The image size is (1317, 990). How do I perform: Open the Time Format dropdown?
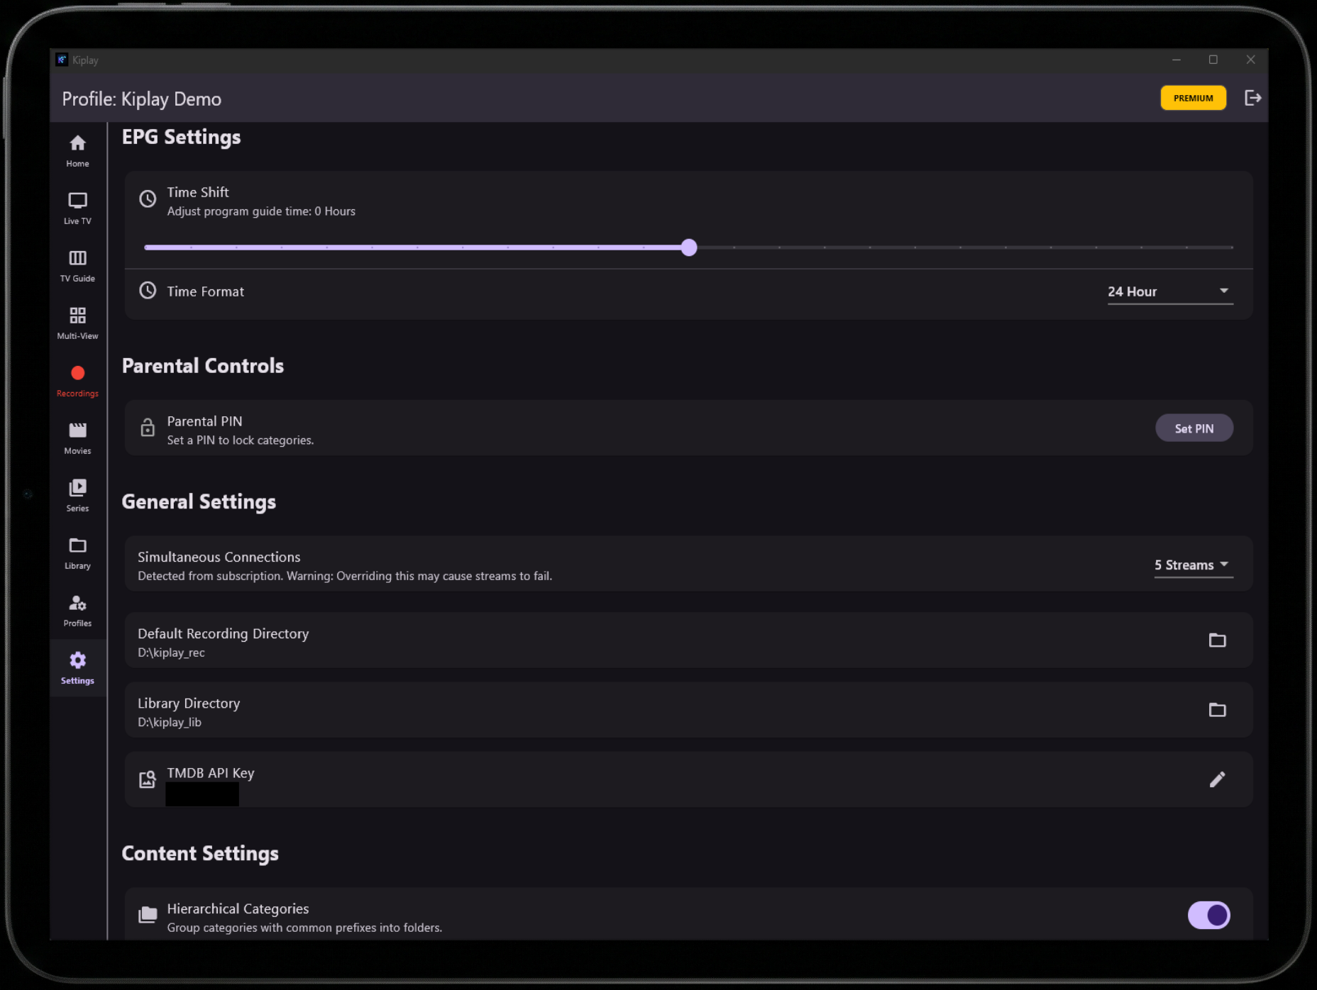[x=1169, y=291]
